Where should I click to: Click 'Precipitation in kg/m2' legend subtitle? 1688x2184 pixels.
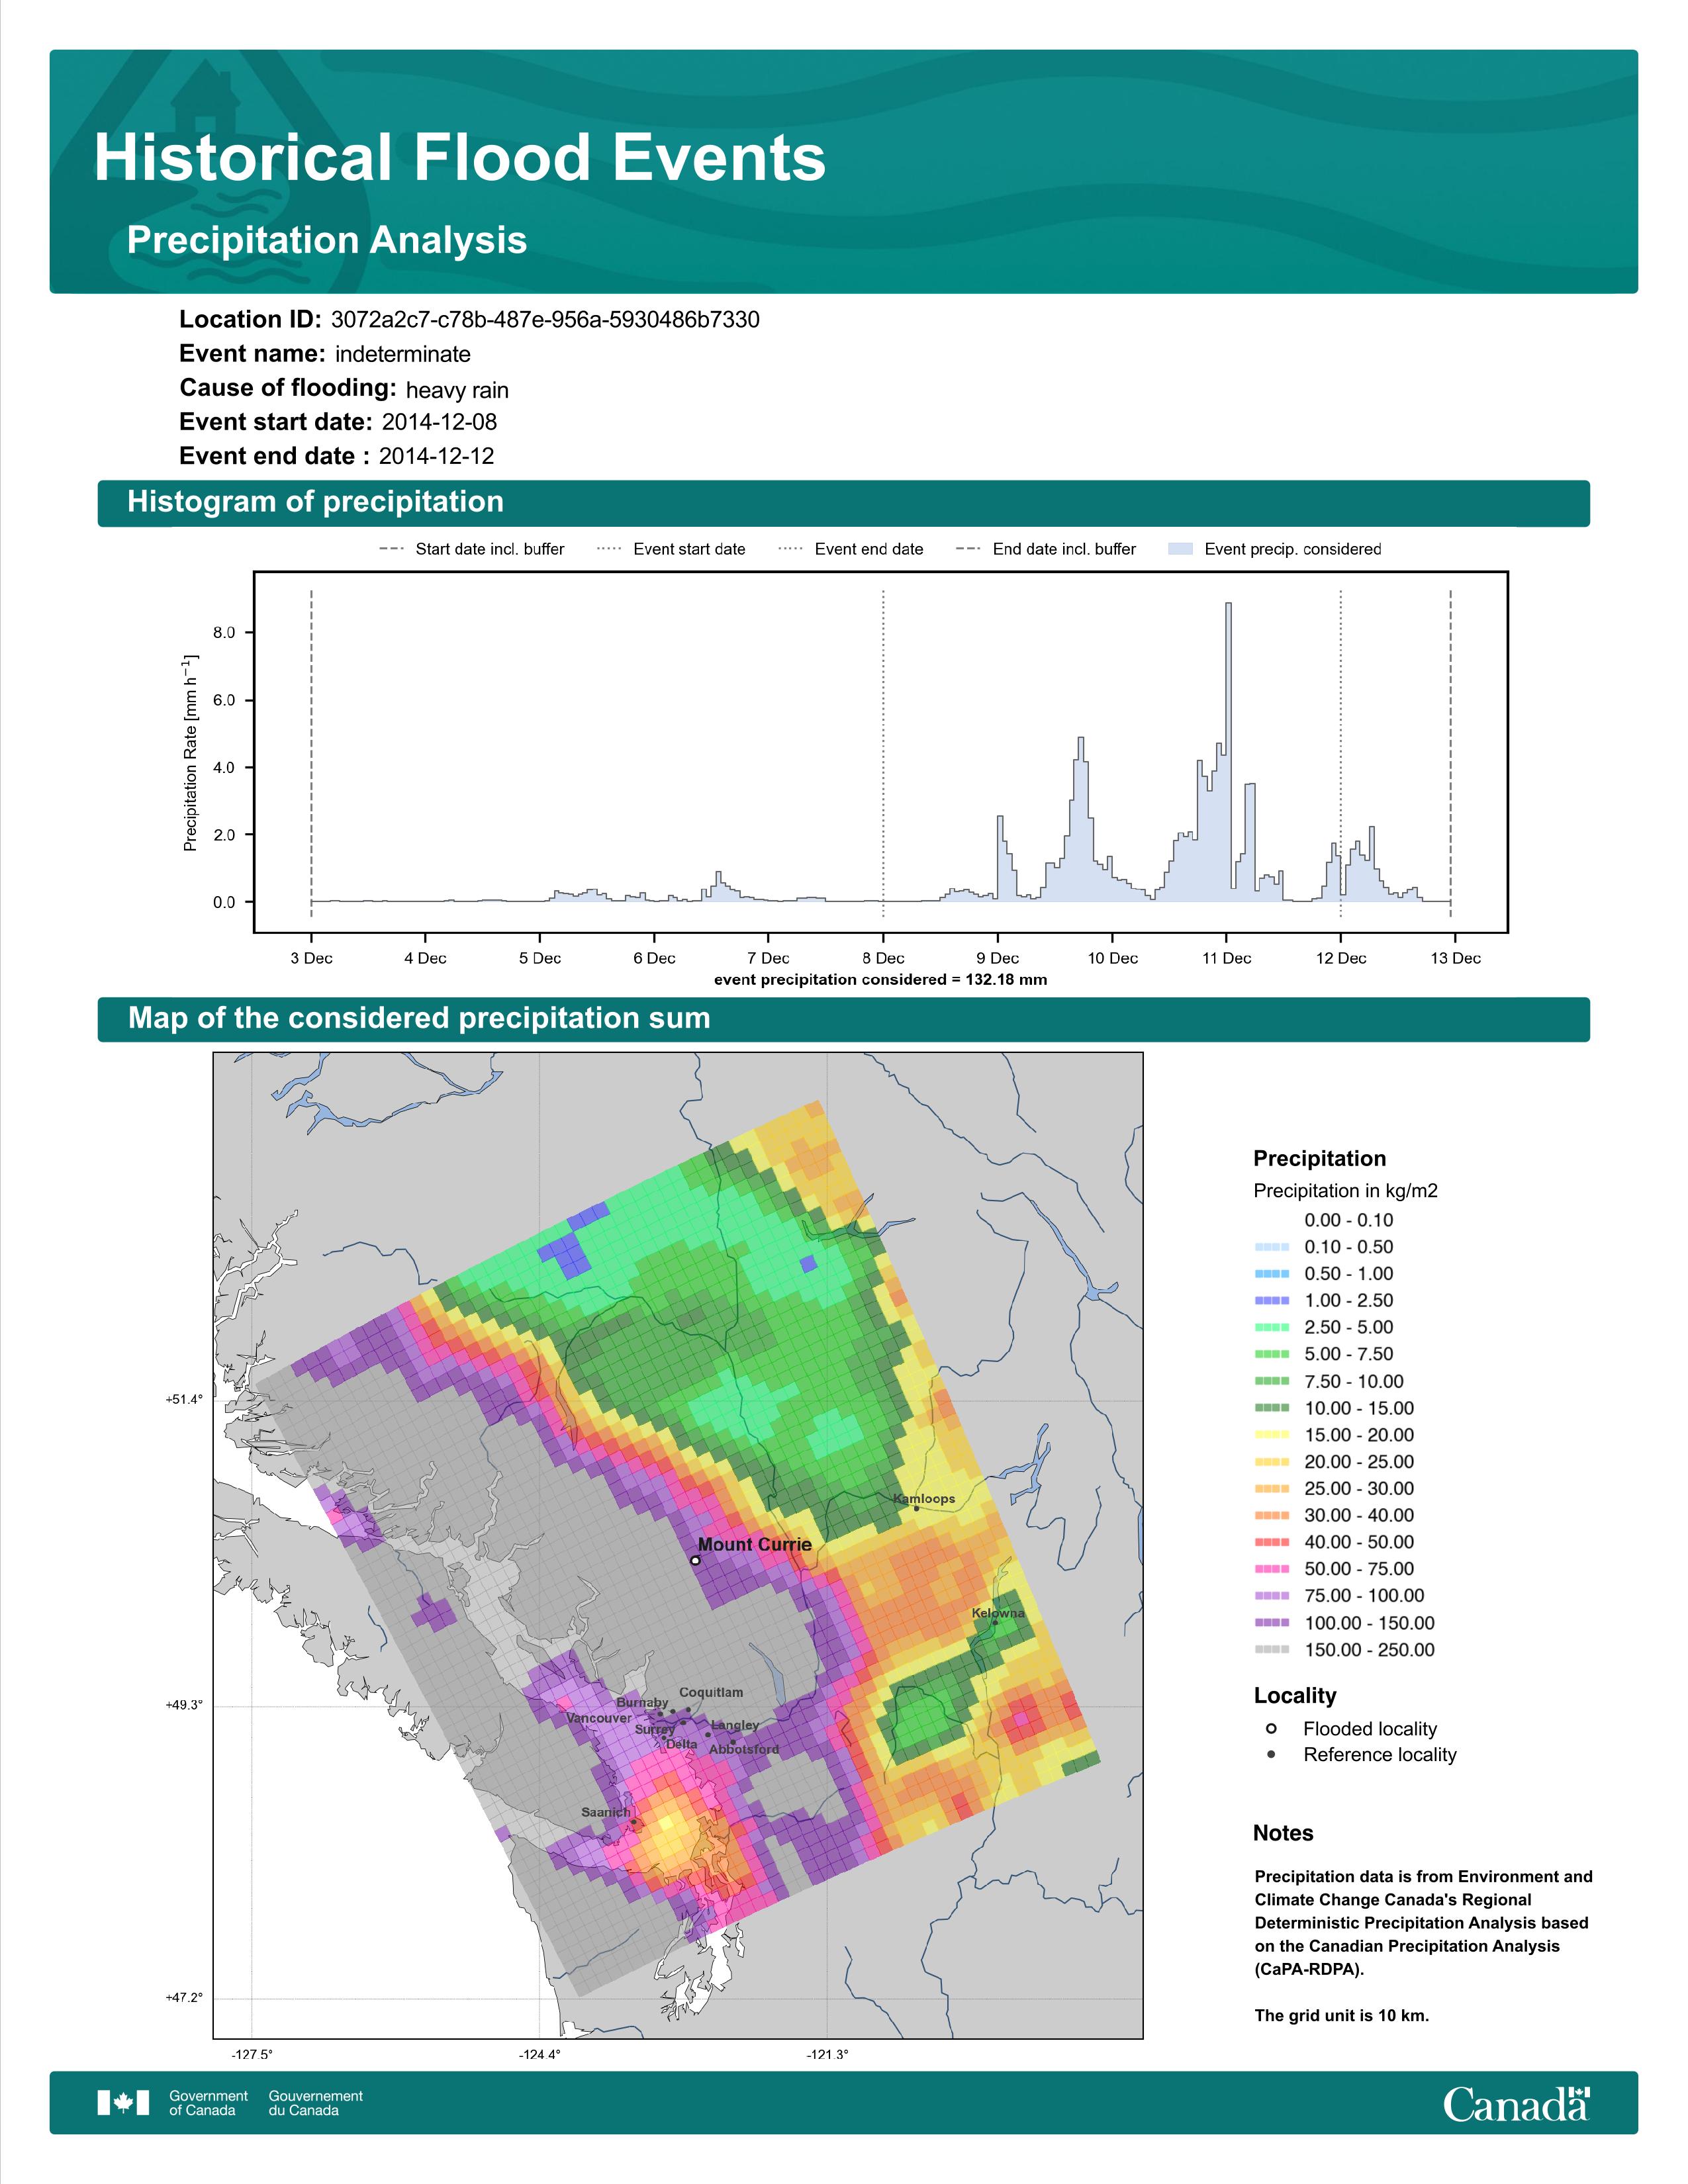(1345, 1191)
